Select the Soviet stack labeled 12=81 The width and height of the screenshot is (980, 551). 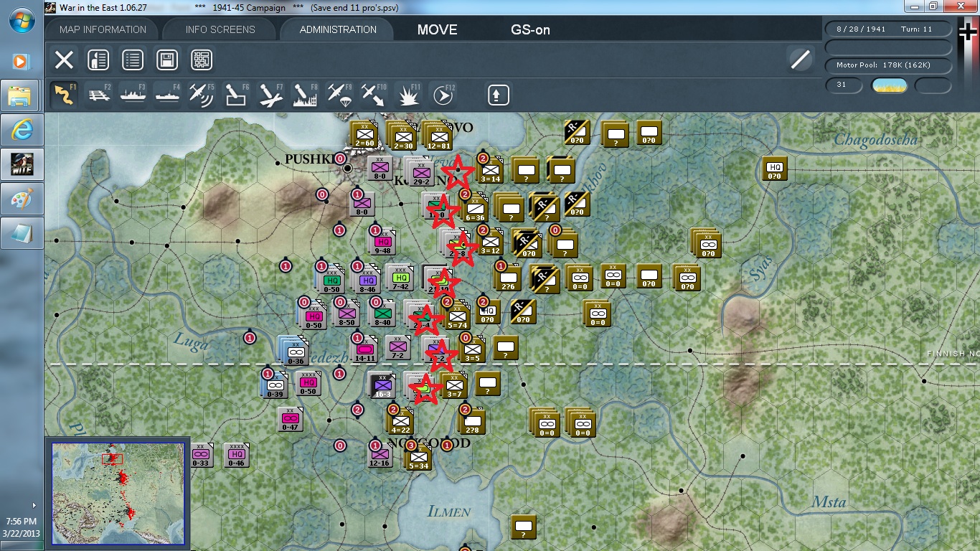click(x=438, y=135)
